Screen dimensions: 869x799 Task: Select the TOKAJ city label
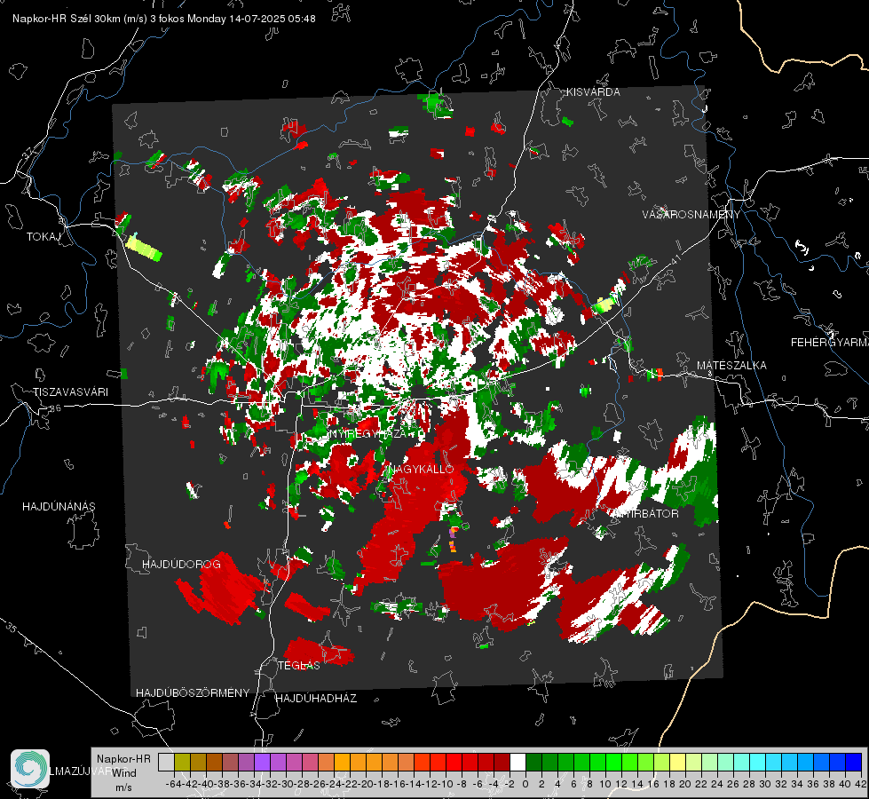pyautogui.click(x=43, y=237)
